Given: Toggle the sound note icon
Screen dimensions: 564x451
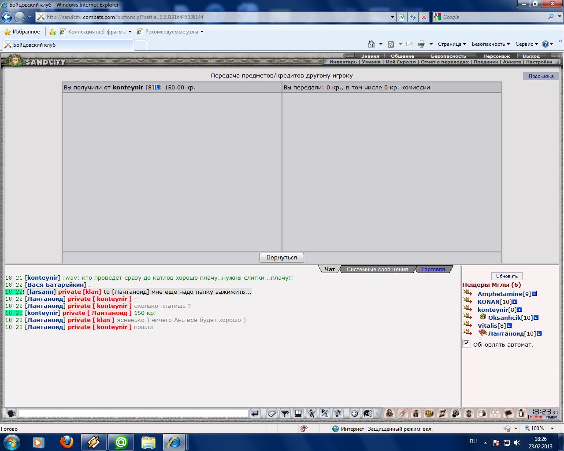Looking at the screenshot, I should [338, 413].
